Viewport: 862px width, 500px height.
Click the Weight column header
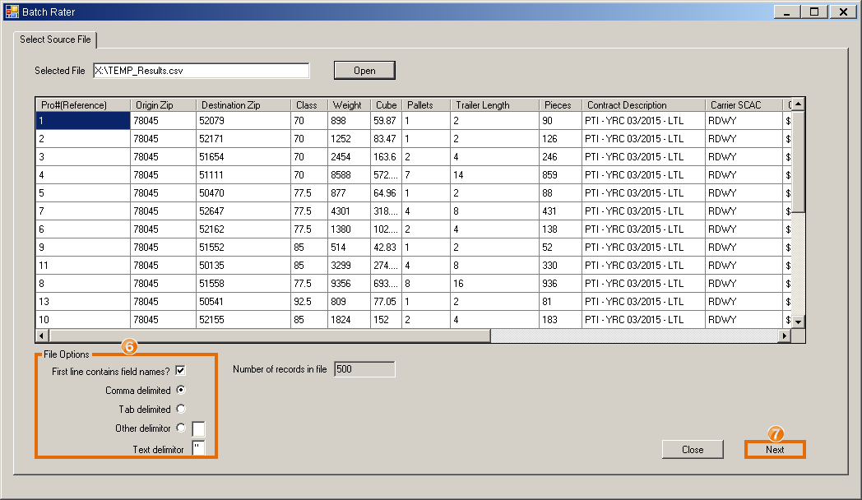click(x=349, y=105)
